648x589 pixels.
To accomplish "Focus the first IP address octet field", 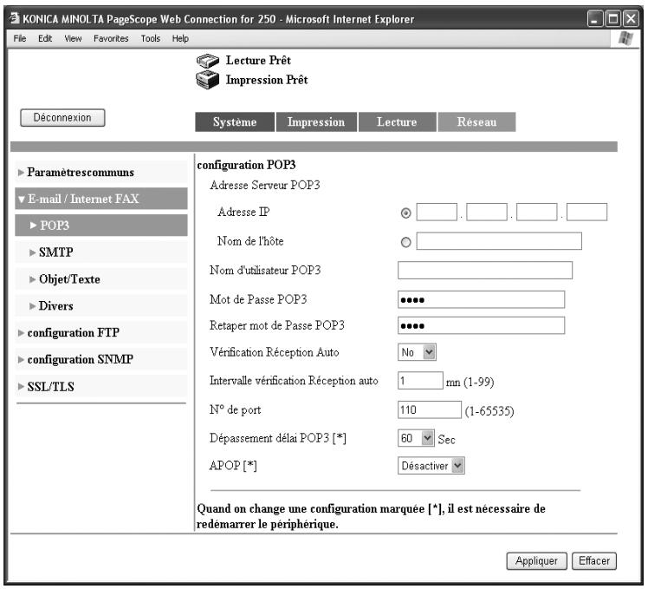I will point(437,212).
